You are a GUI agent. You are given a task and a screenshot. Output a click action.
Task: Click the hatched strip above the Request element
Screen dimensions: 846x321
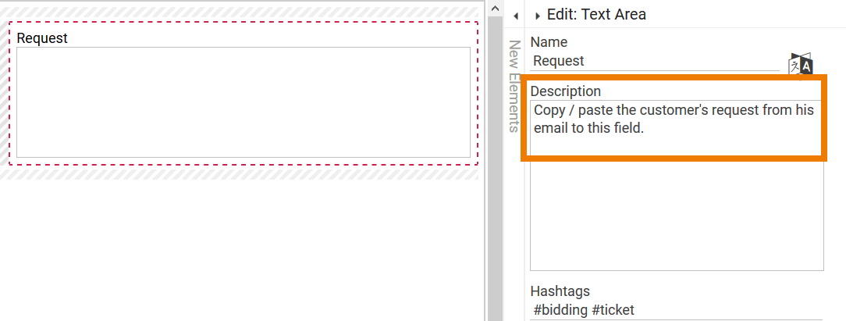pyautogui.click(x=242, y=10)
